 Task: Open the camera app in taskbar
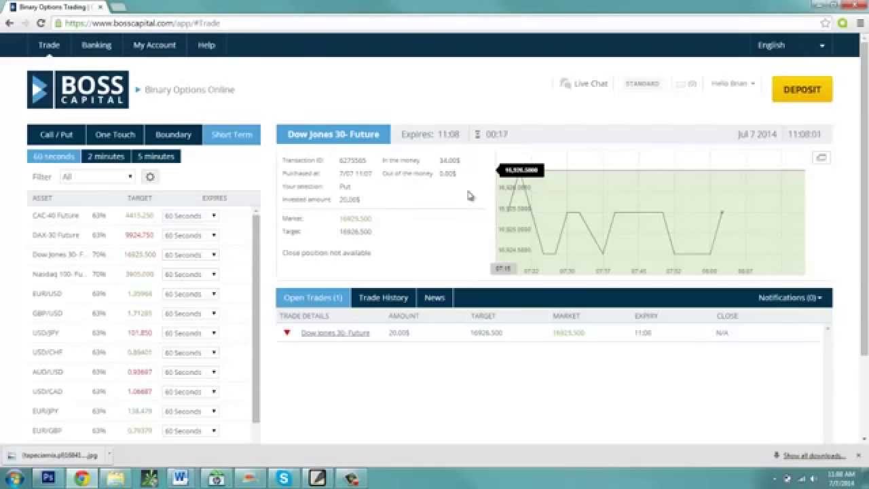[x=217, y=478]
